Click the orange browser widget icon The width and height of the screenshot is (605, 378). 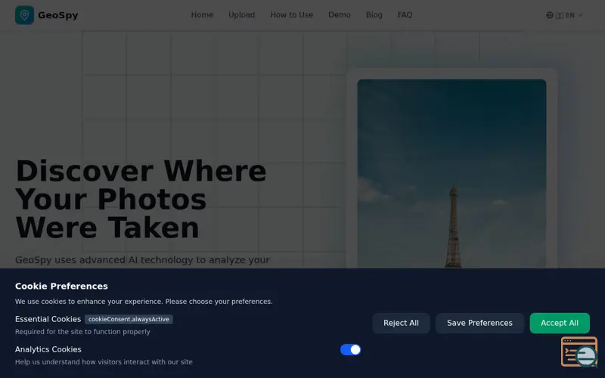click(579, 352)
